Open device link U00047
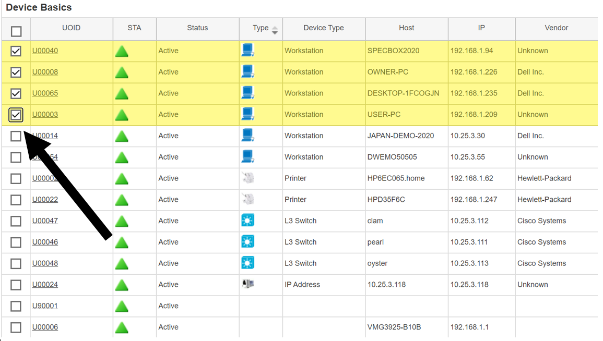Viewport: 603px width, 341px height. pos(45,221)
